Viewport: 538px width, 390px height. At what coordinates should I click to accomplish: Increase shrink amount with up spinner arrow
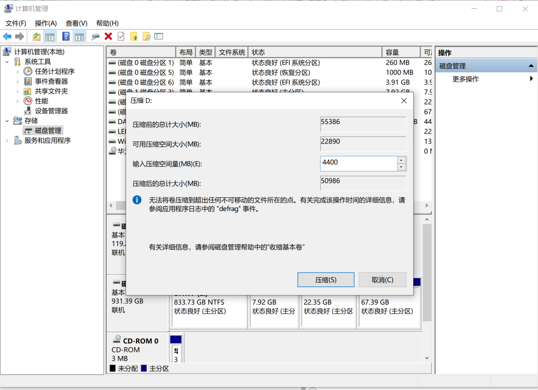click(401, 160)
